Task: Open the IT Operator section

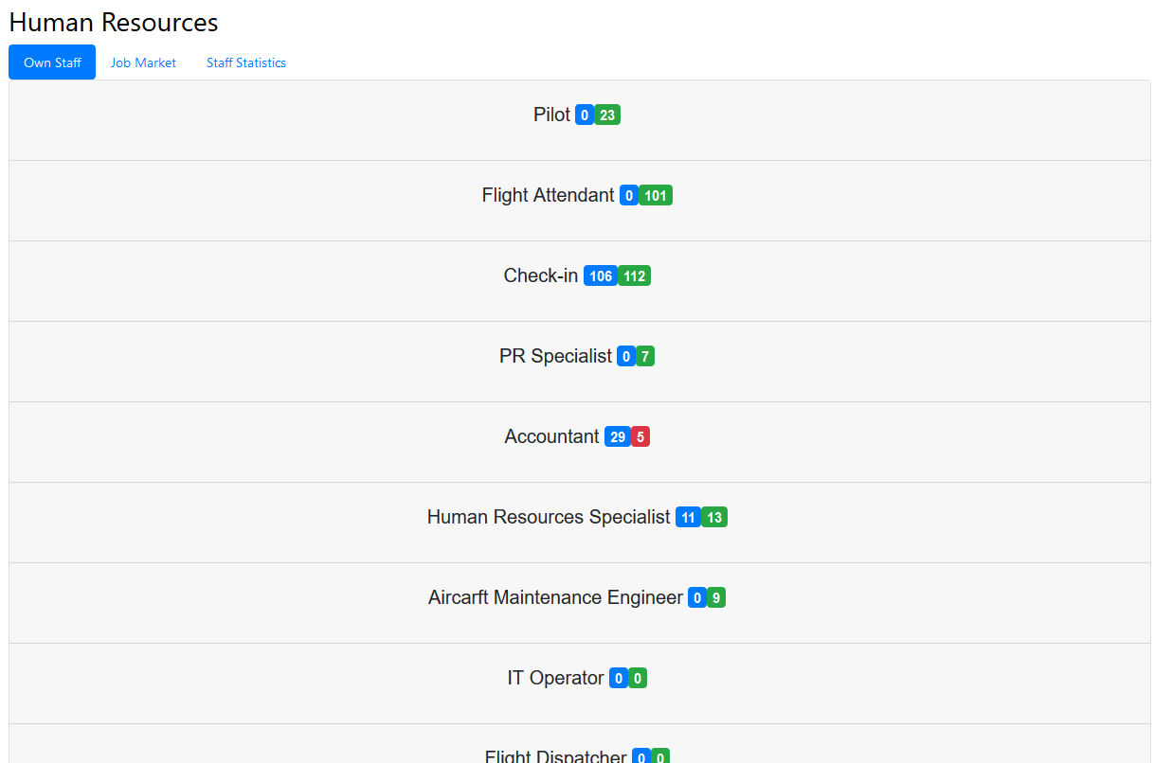Action: [580, 683]
